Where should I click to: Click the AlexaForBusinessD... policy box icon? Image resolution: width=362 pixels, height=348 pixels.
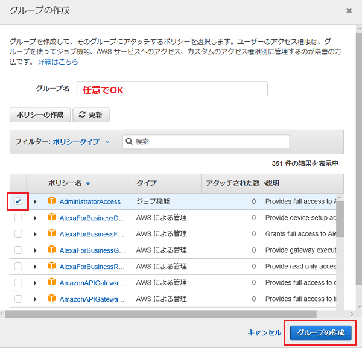pos(51,217)
